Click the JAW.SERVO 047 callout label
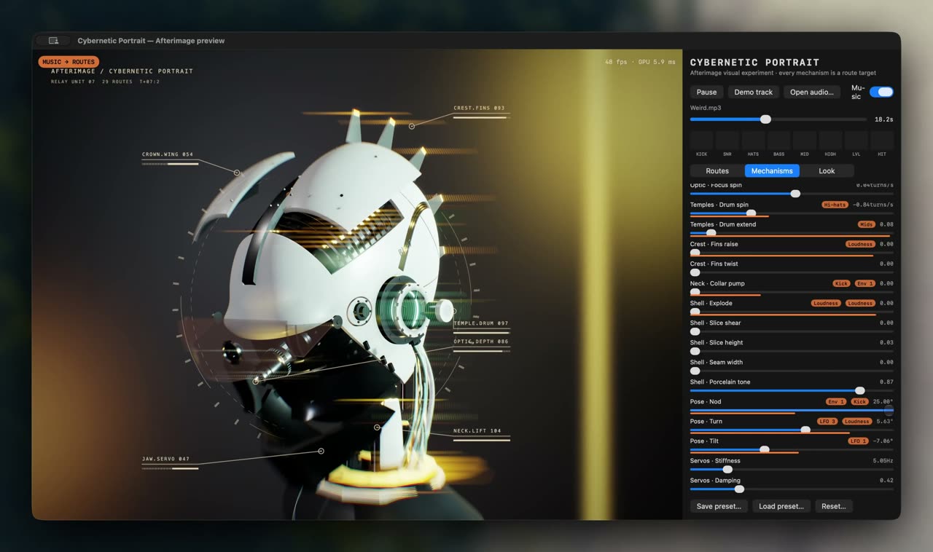 pyautogui.click(x=165, y=459)
